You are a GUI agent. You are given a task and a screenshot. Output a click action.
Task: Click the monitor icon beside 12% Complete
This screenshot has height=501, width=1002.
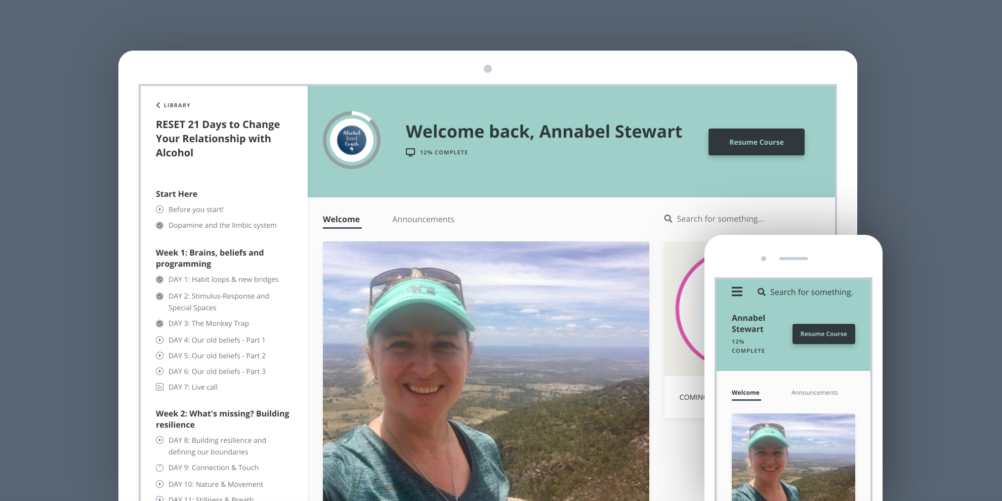[410, 152]
